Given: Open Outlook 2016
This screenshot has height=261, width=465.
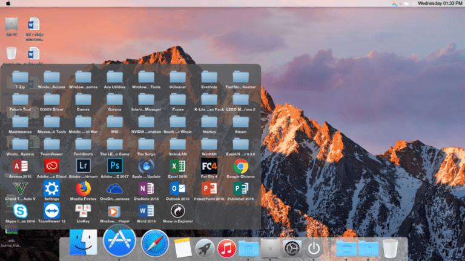Looking at the screenshot, I should coord(177,188).
